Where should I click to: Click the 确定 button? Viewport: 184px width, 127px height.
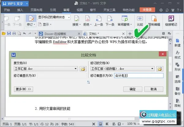pyautogui.click(x=132, y=89)
